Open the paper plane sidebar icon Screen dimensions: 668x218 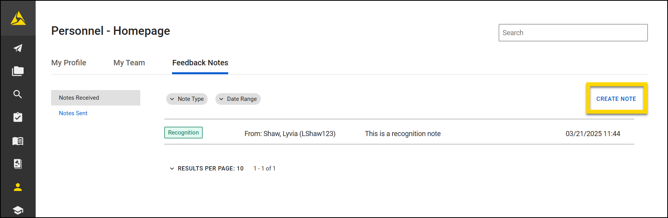click(18, 48)
